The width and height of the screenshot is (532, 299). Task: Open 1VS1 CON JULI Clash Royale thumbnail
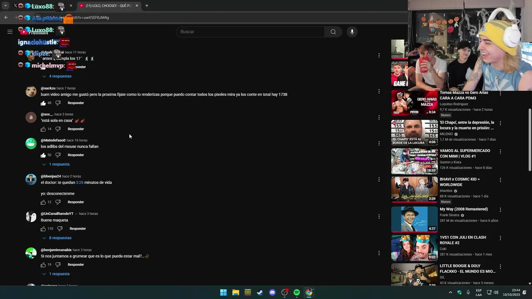tap(414, 248)
